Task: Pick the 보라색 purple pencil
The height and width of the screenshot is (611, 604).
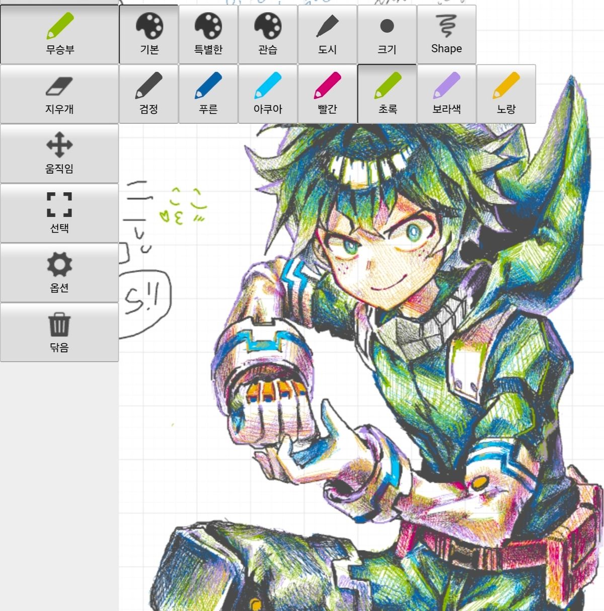Action: 446,94
